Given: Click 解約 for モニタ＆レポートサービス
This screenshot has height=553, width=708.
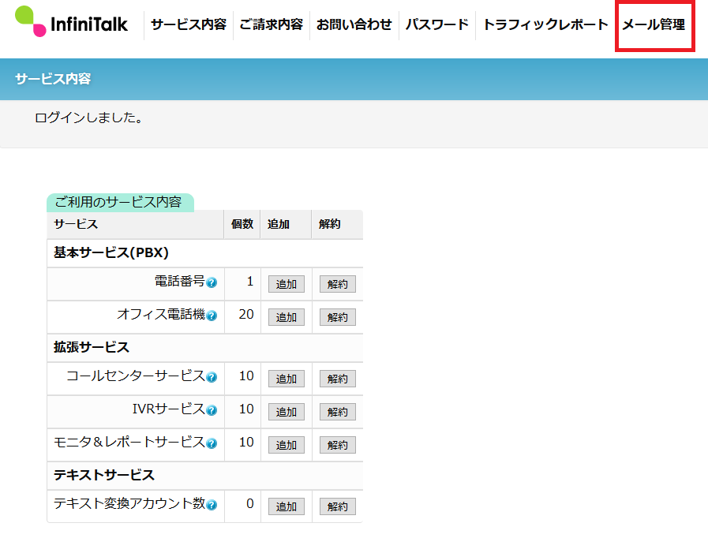Looking at the screenshot, I should pyautogui.click(x=338, y=445).
